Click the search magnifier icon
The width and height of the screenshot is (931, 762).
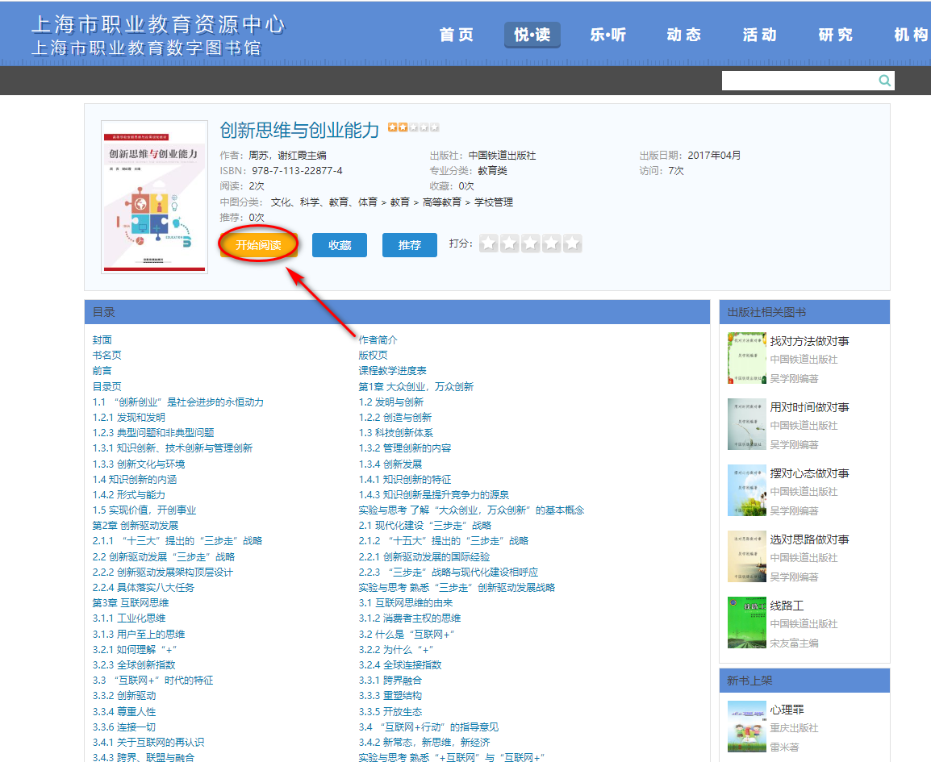click(x=884, y=81)
